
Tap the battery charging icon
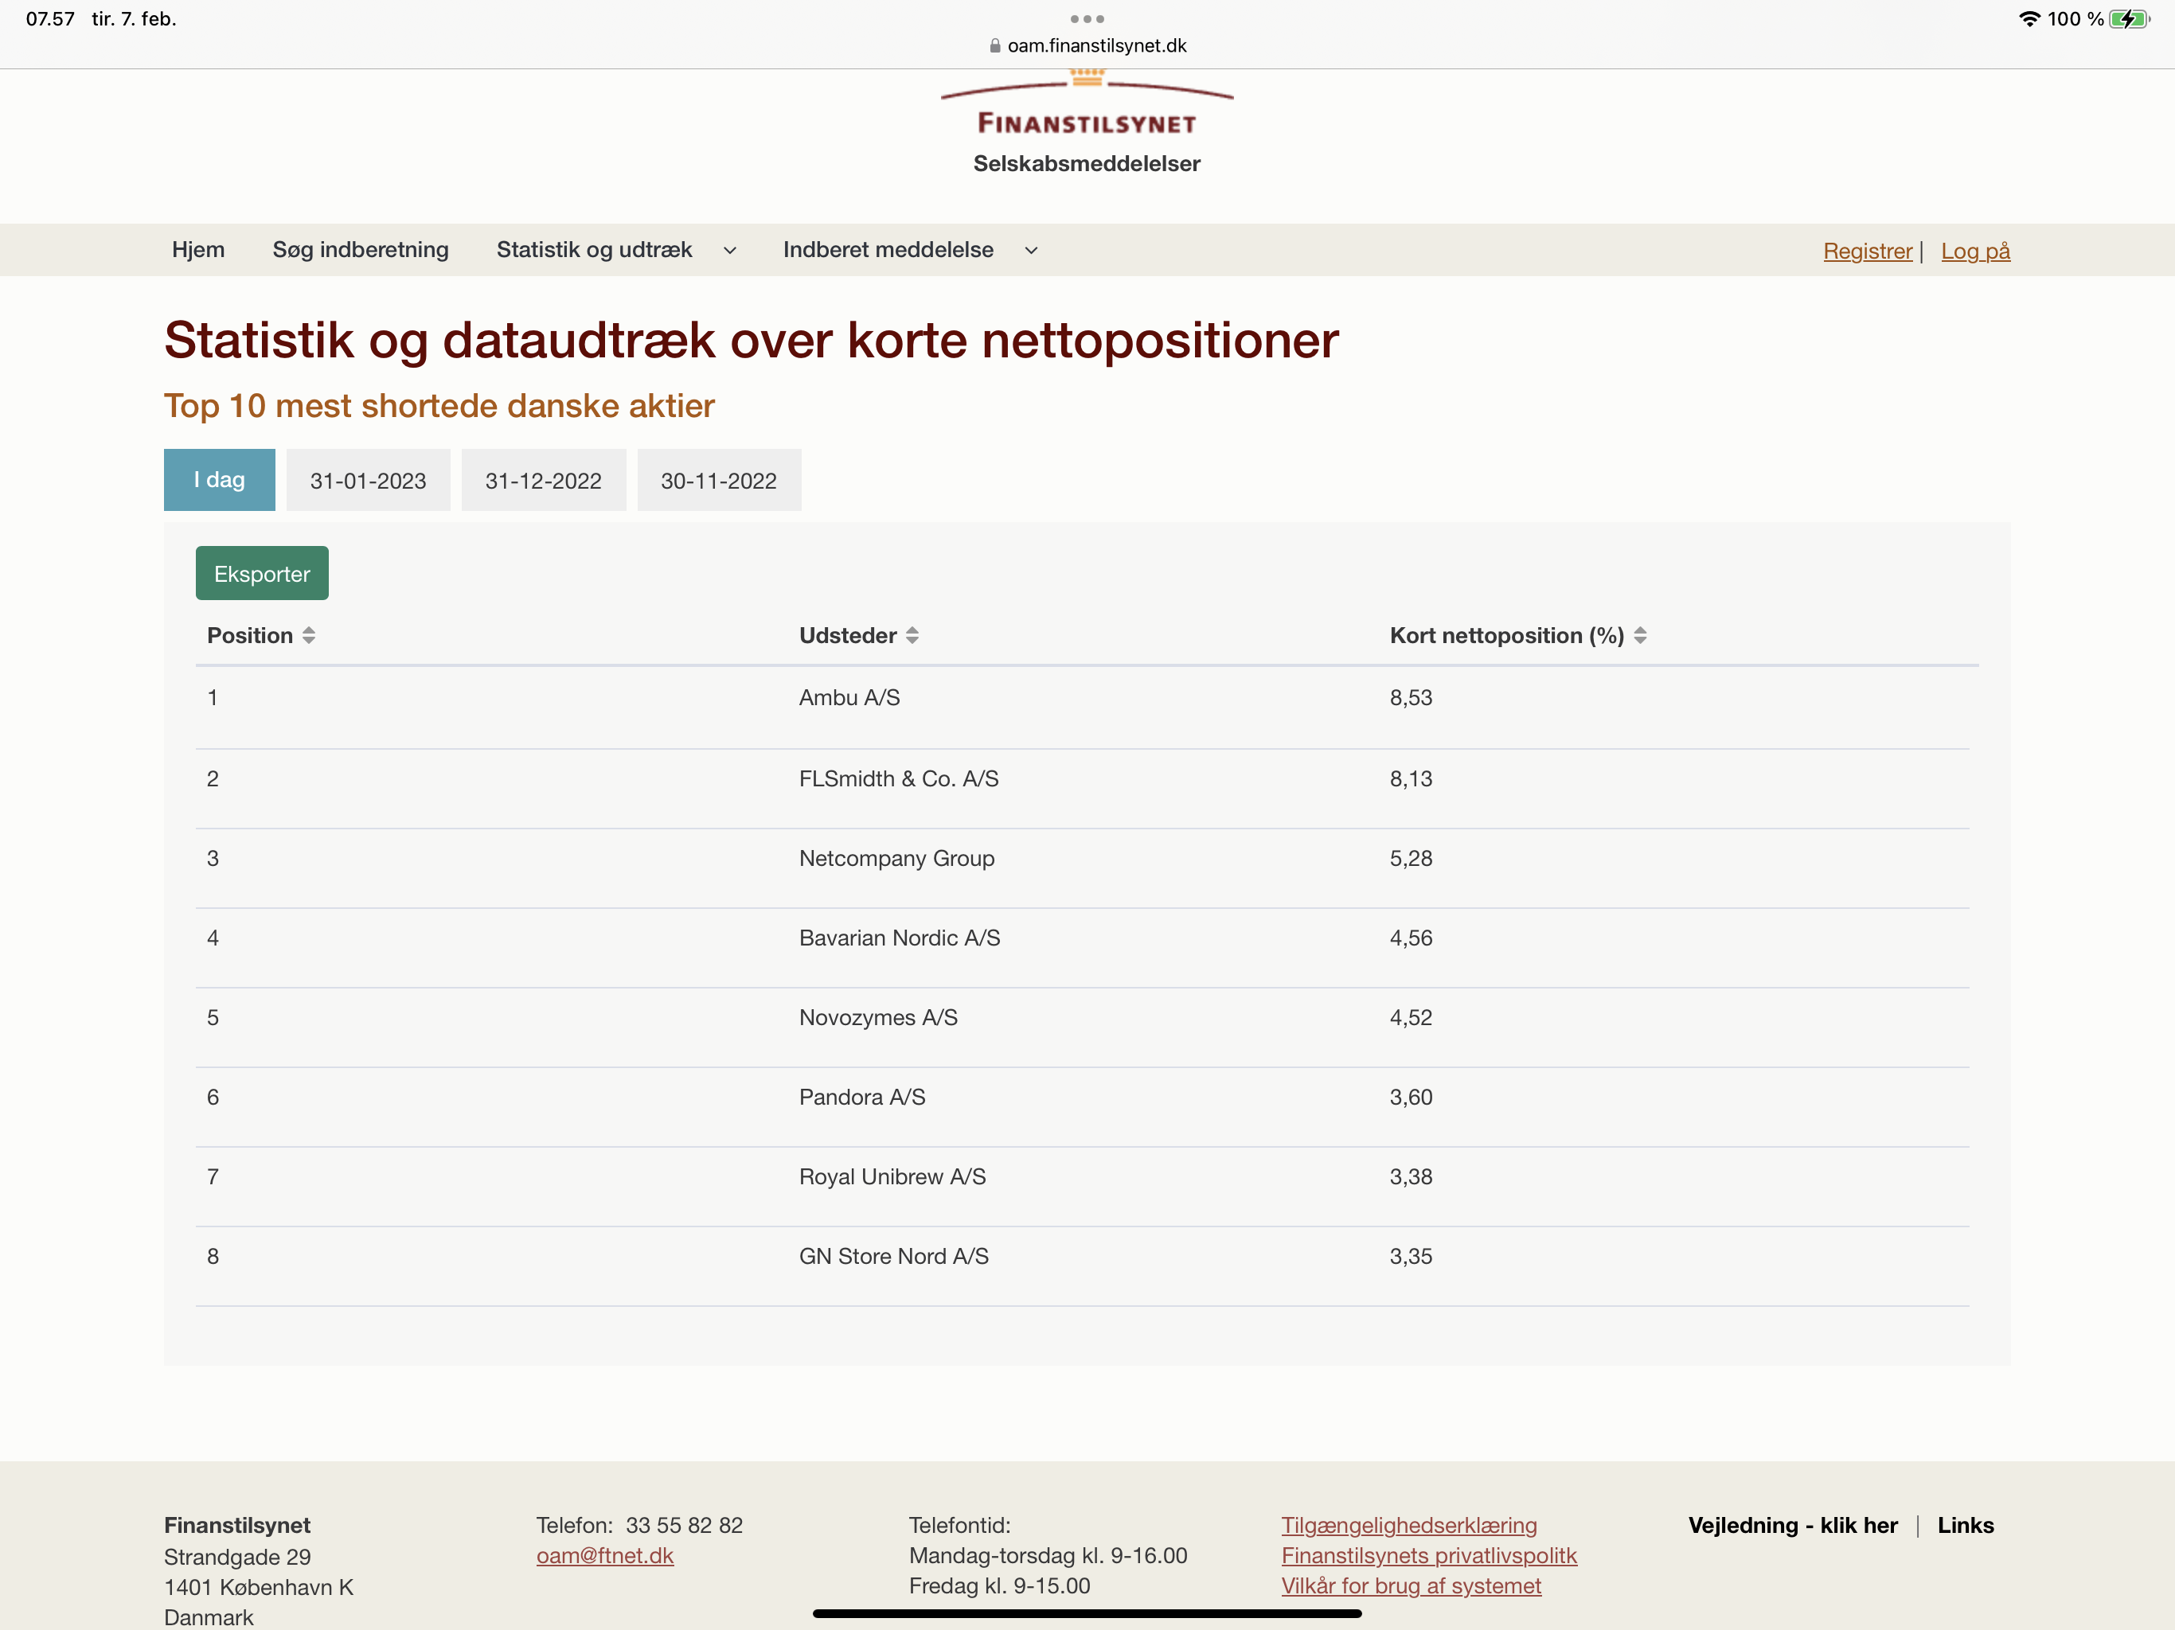click(2129, 18)
